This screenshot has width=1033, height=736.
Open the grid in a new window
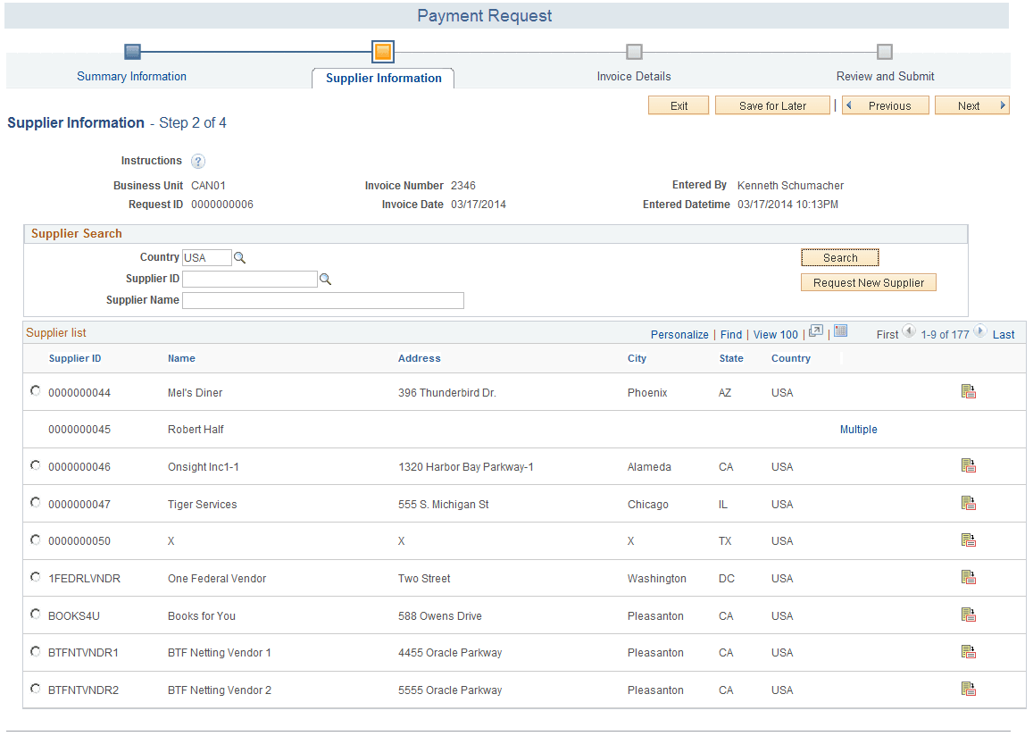[x=815, y=330]
